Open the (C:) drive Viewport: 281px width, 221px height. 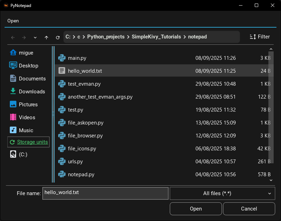point(23,154)
